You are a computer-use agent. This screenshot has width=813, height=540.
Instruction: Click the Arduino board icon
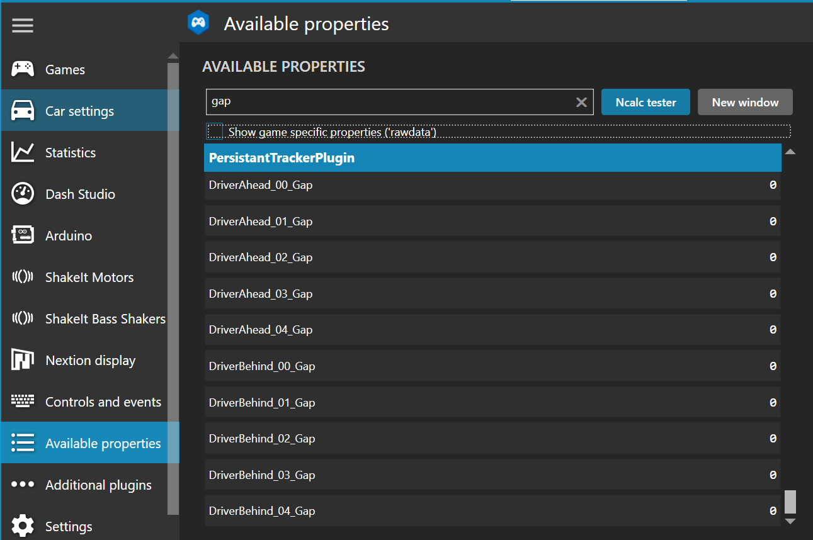[x=23, y=235]
